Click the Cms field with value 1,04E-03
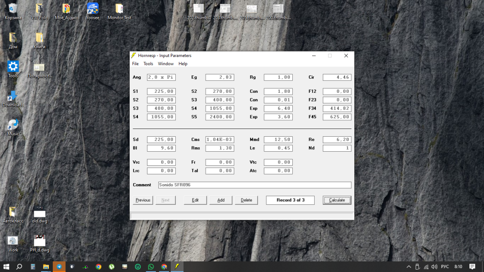Viewport: 484px width, 272px height. point(220,140)
